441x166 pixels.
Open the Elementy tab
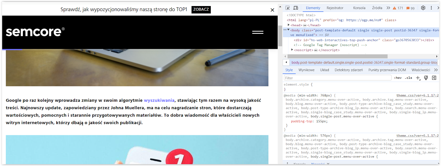click(x=313, y=8)
